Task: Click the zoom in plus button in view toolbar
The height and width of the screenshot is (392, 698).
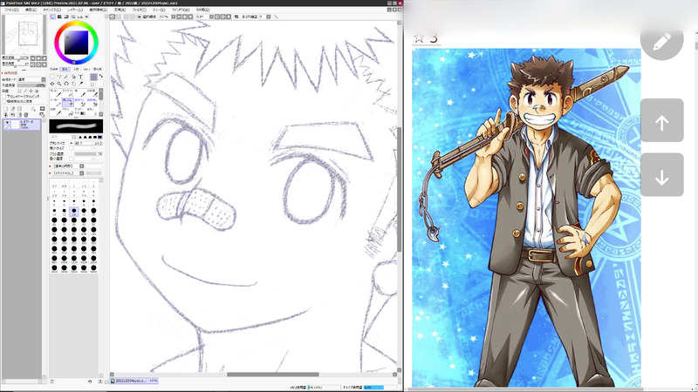Action: pyautogui.click(x=185, y=17)
